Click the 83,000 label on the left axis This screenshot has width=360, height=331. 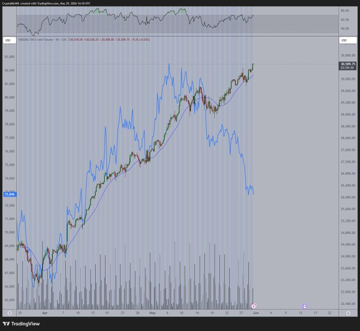tap(10, 57)
